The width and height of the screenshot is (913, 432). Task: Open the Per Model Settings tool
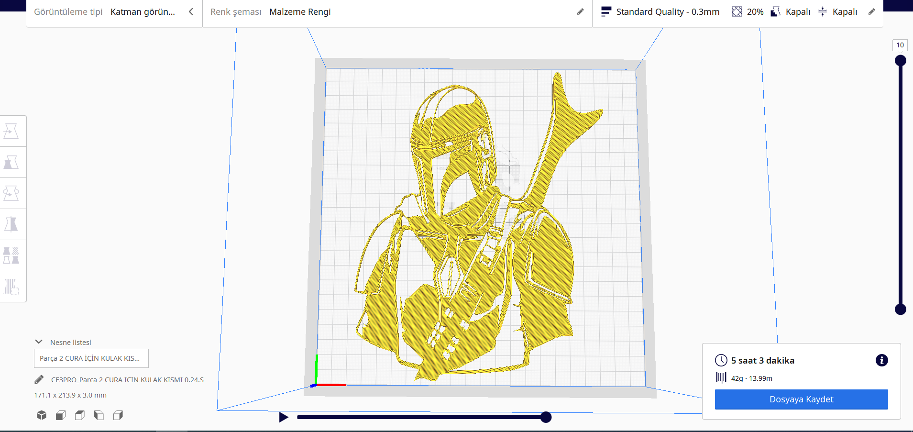point(11,255)
